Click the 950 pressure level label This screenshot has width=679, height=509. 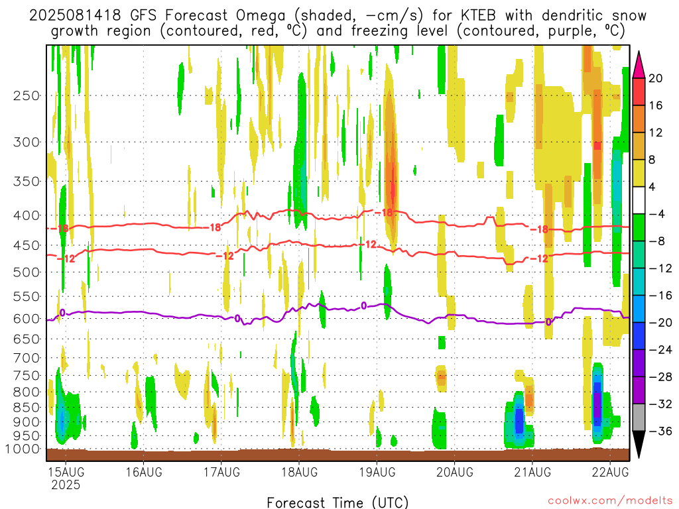(27, 436)
